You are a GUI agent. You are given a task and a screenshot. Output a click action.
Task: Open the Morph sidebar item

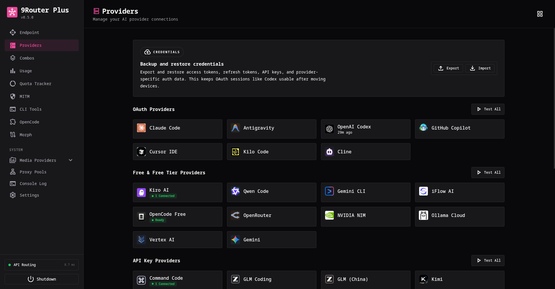[x=42, y=135]
